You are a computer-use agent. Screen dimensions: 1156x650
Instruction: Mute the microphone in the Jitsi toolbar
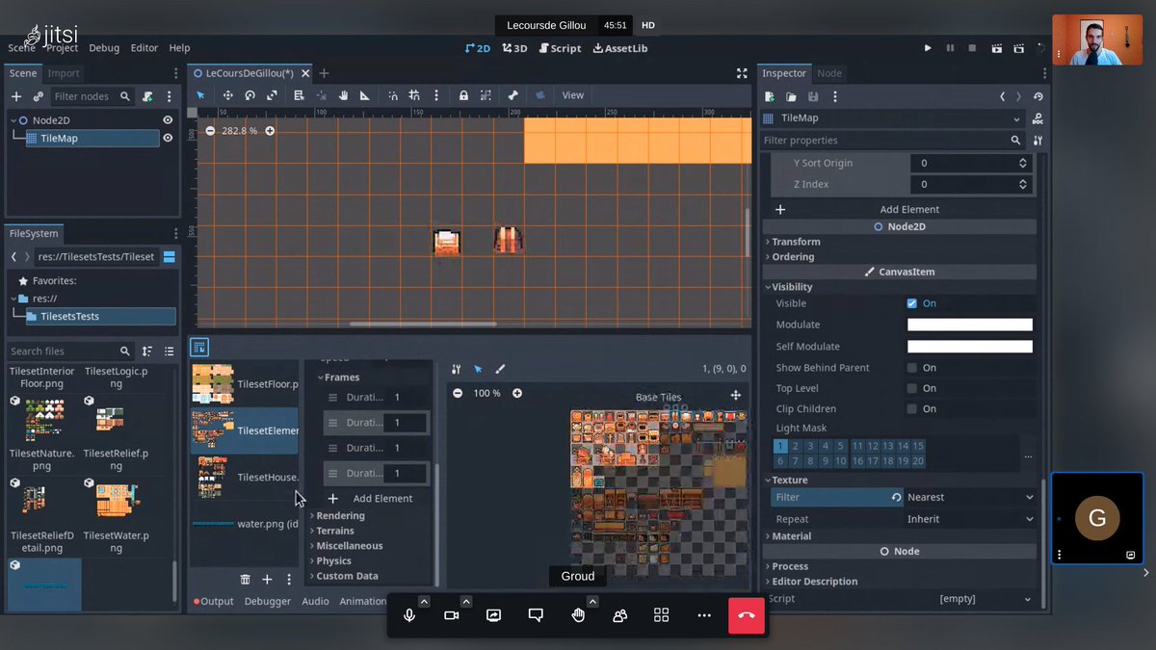[408, 614]
